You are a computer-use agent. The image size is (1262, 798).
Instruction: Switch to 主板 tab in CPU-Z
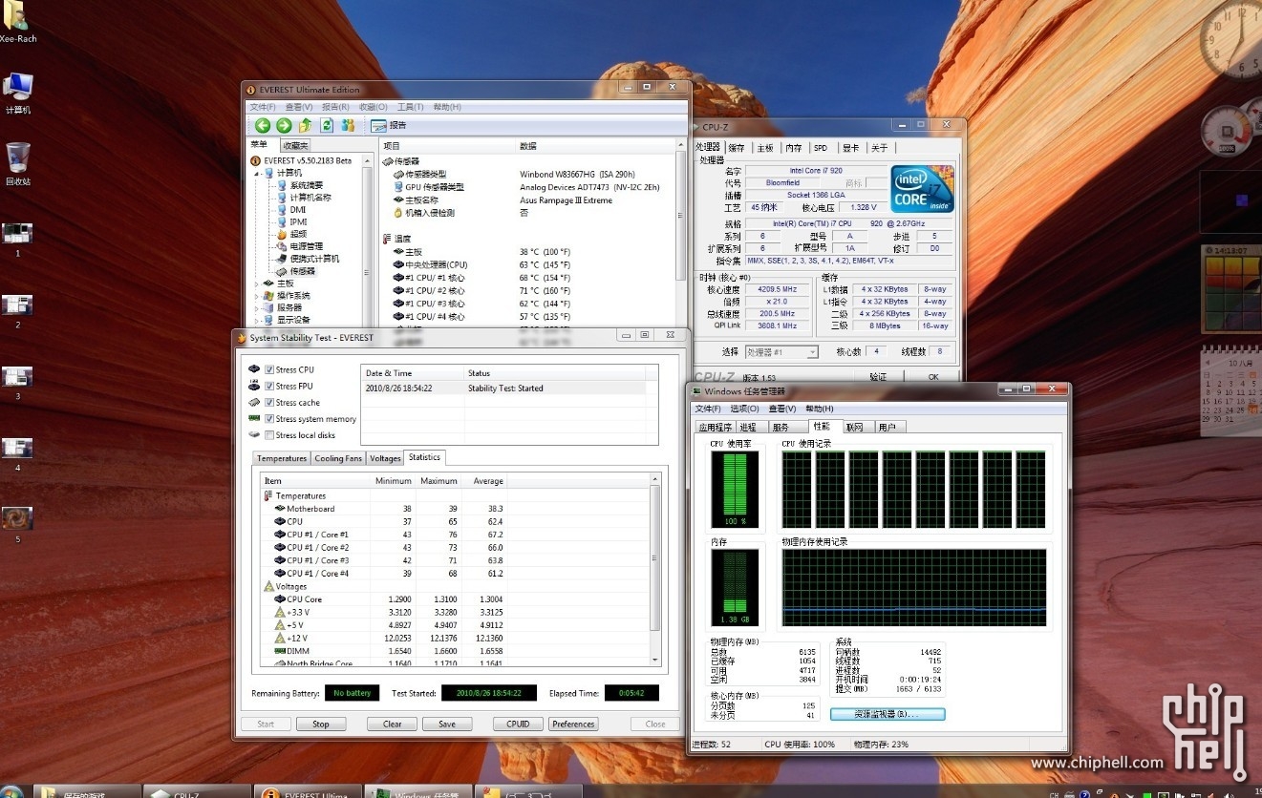point(765,148)
